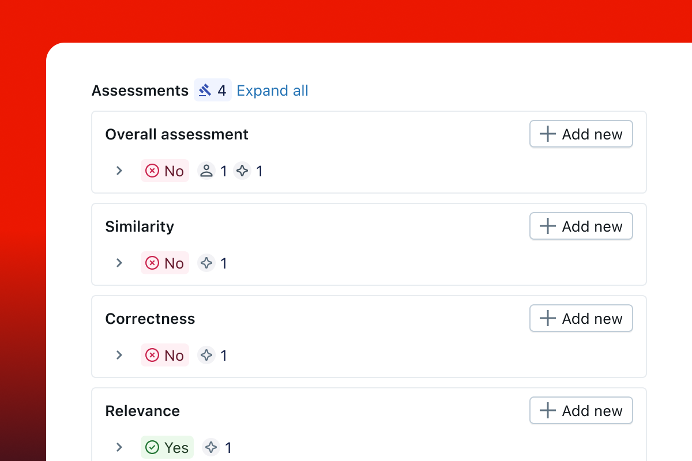Screen dimensions: 692x461
Task: Expand the Similarity assessment row
Action: [x=119, y=263]
